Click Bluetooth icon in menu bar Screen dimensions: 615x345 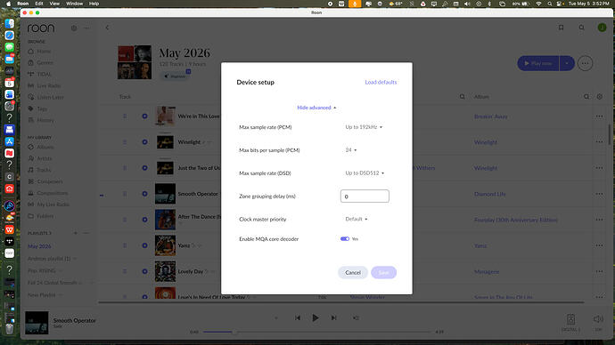pyautogui.click(x=489, y=4)
